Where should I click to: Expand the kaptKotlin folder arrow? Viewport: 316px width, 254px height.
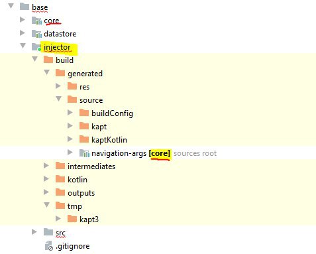[70, 139]
